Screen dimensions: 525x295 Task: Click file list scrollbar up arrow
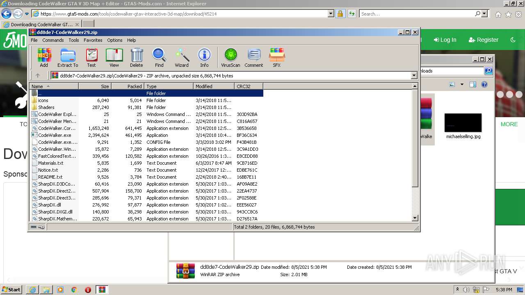click(x=415, y=86)
